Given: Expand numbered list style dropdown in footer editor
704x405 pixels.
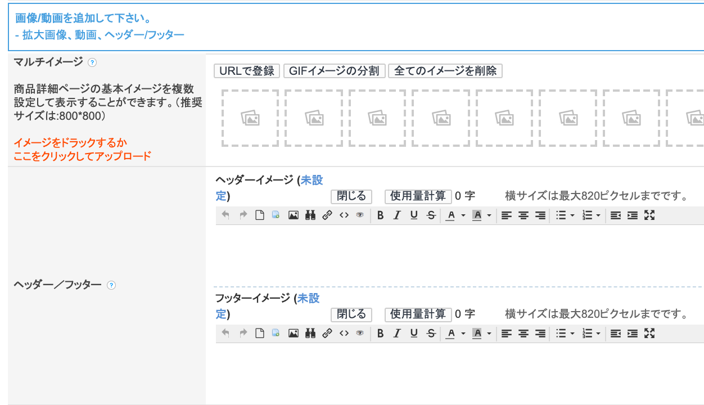Looking at the screenshot, I should tap(598, 334).
